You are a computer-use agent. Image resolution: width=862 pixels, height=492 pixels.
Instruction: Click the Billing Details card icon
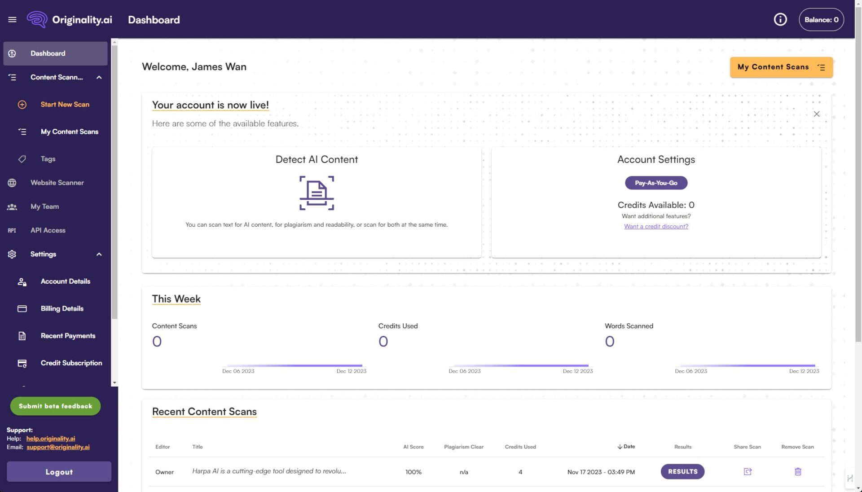(22, 309)
